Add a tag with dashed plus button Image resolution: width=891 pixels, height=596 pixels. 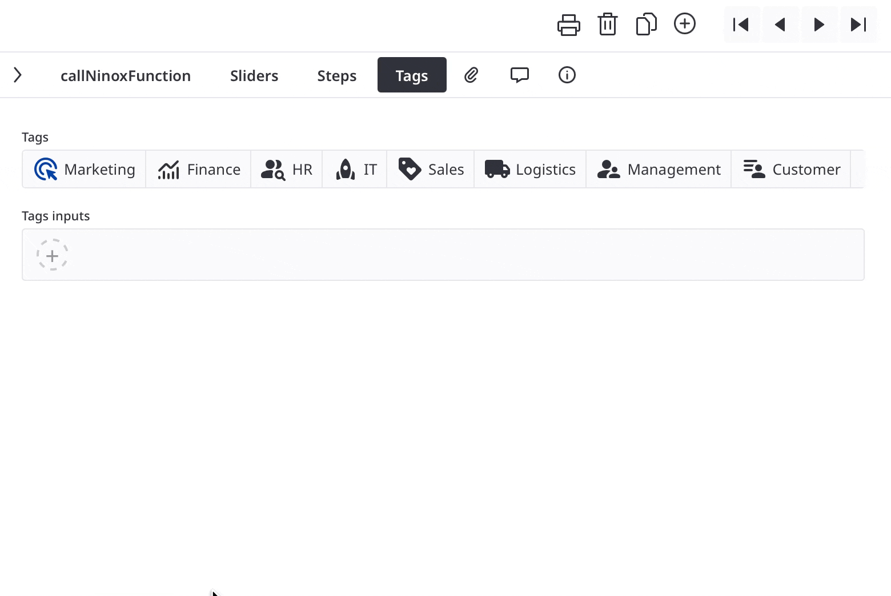coord(52,255)
